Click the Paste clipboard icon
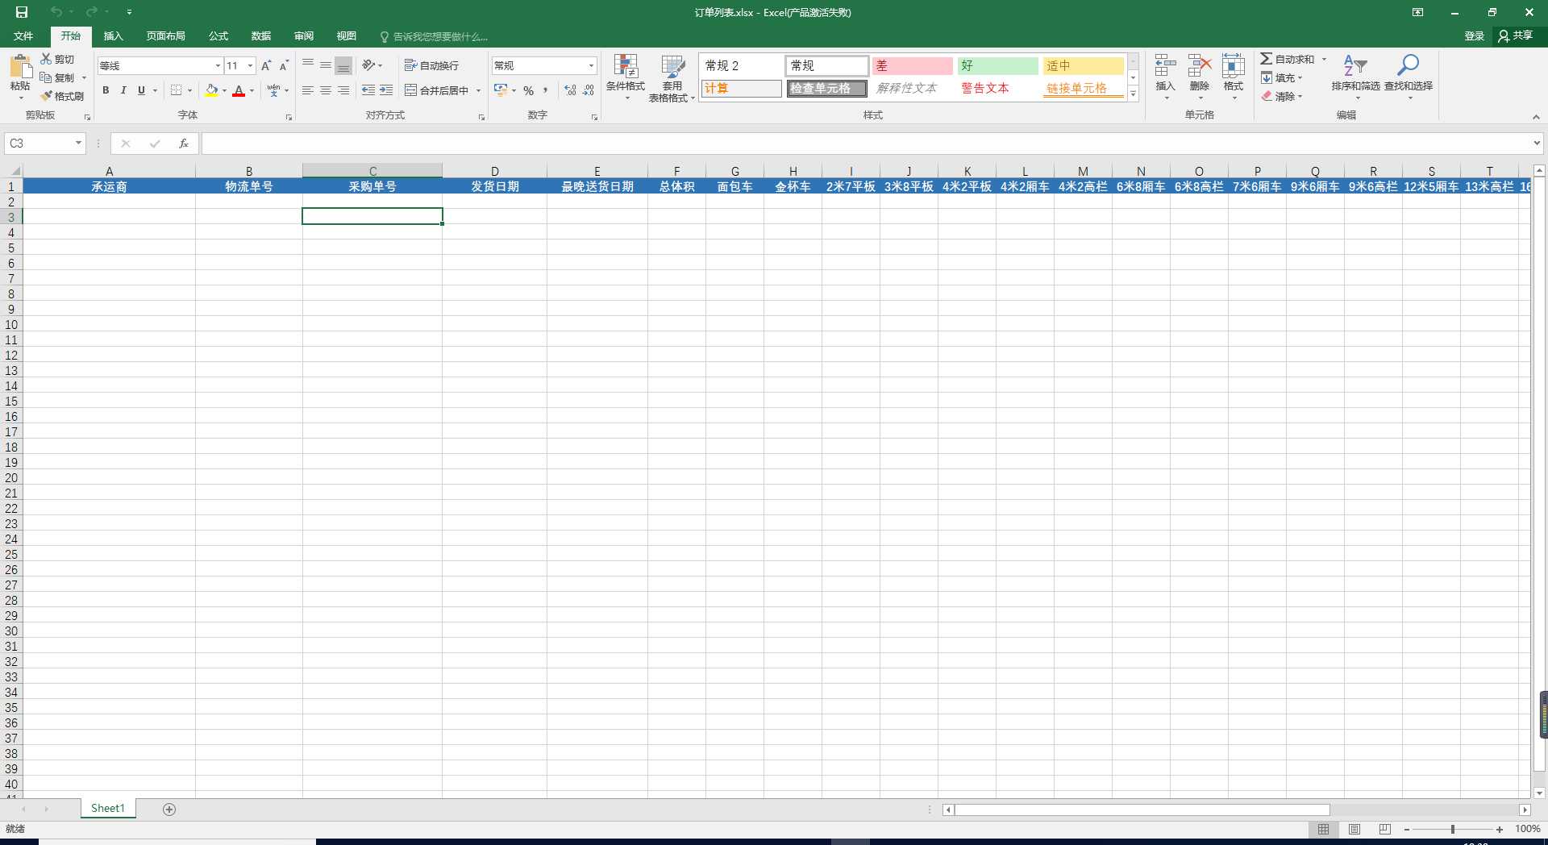This screenshot has height=845, width=1548. pos(20,66)
